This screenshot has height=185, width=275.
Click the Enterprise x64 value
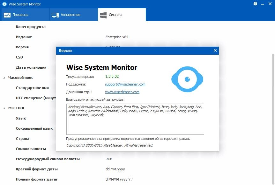point(117,37)
